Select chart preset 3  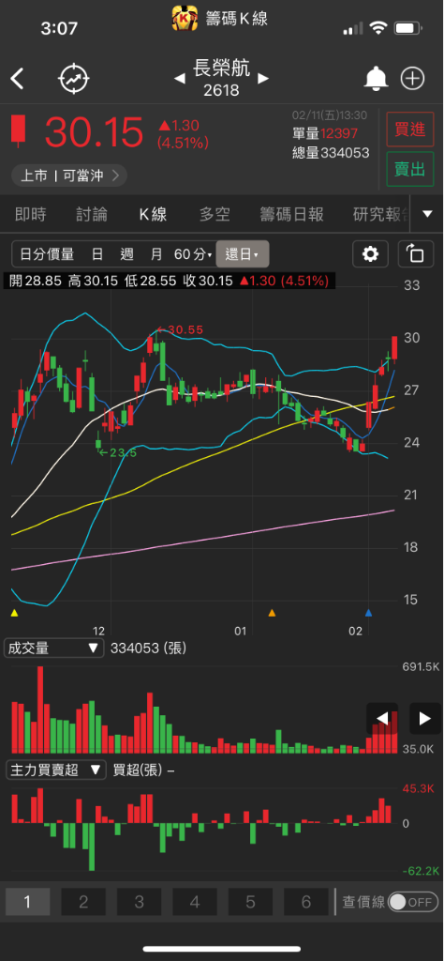tap(139, 902)
